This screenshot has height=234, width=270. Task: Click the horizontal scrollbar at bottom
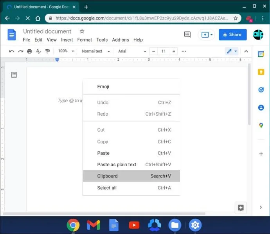[104, 214]
